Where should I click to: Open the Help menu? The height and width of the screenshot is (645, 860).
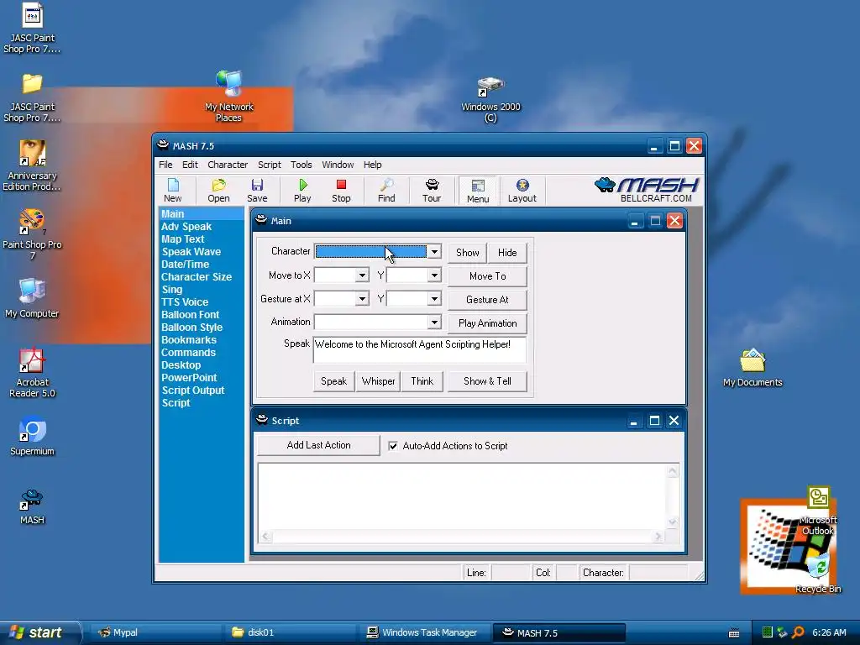click(x=372, y=165)
